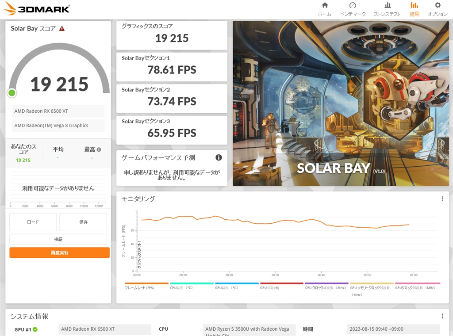Viewport: 453px width, 336px height.
Task: Click the システム情報 heading
Action: [29, 317]
